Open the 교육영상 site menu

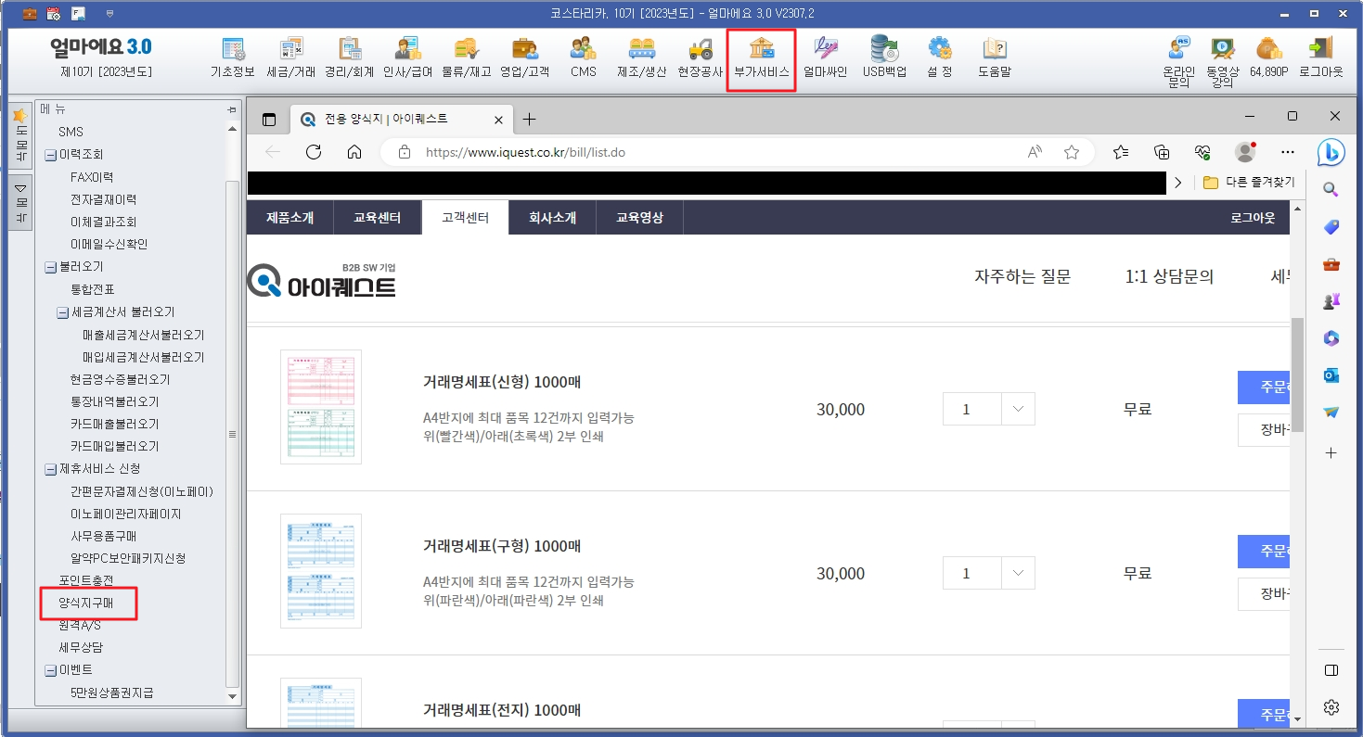(640, 218)
